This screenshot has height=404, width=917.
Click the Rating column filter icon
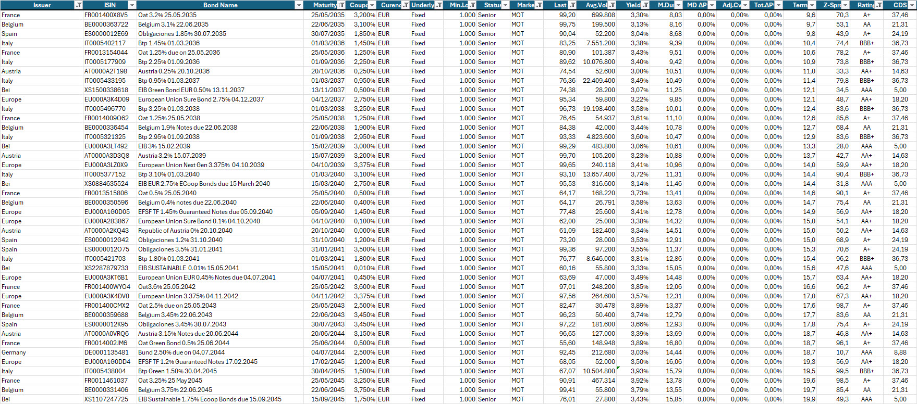point(879,5)
